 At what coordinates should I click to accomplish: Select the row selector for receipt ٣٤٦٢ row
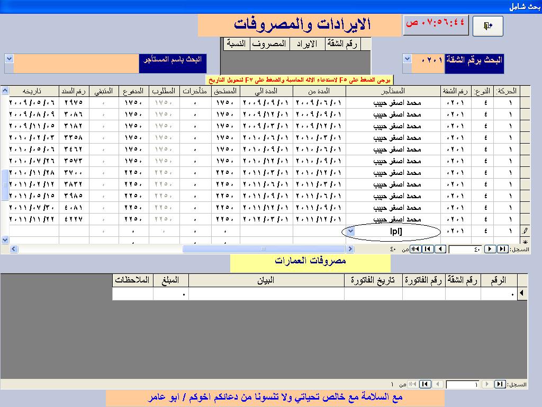525,149
